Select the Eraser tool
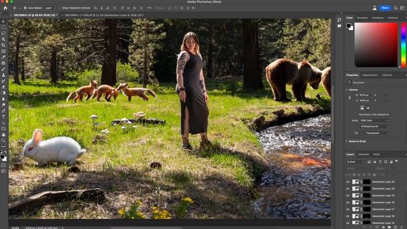Image resolution: width=407 pixels, height=229 pixels. 3,87
